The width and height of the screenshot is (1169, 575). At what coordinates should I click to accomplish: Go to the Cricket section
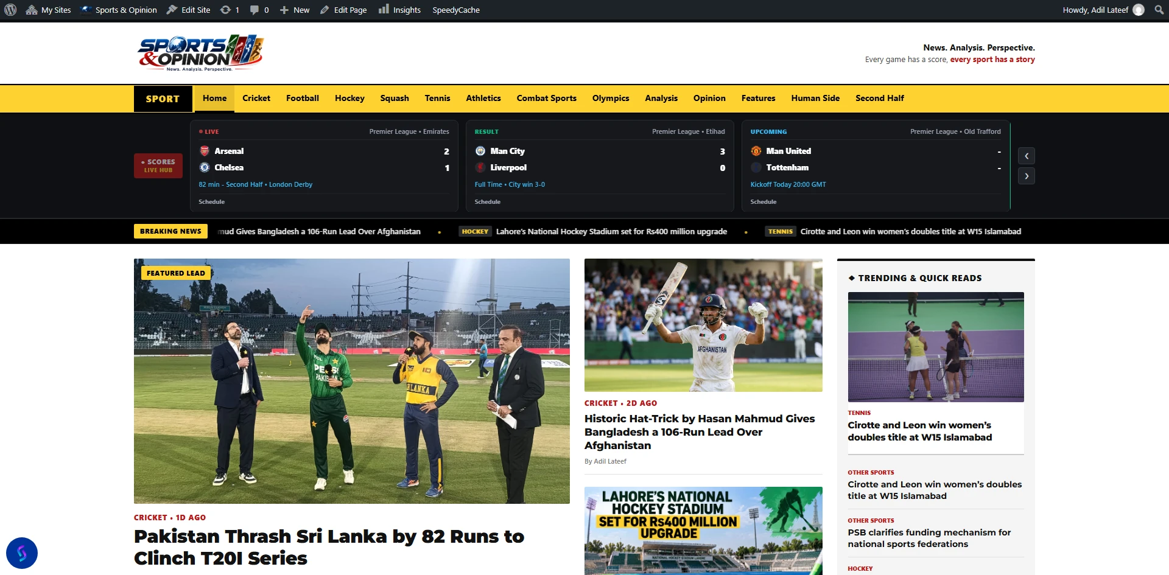pos(256,98)
